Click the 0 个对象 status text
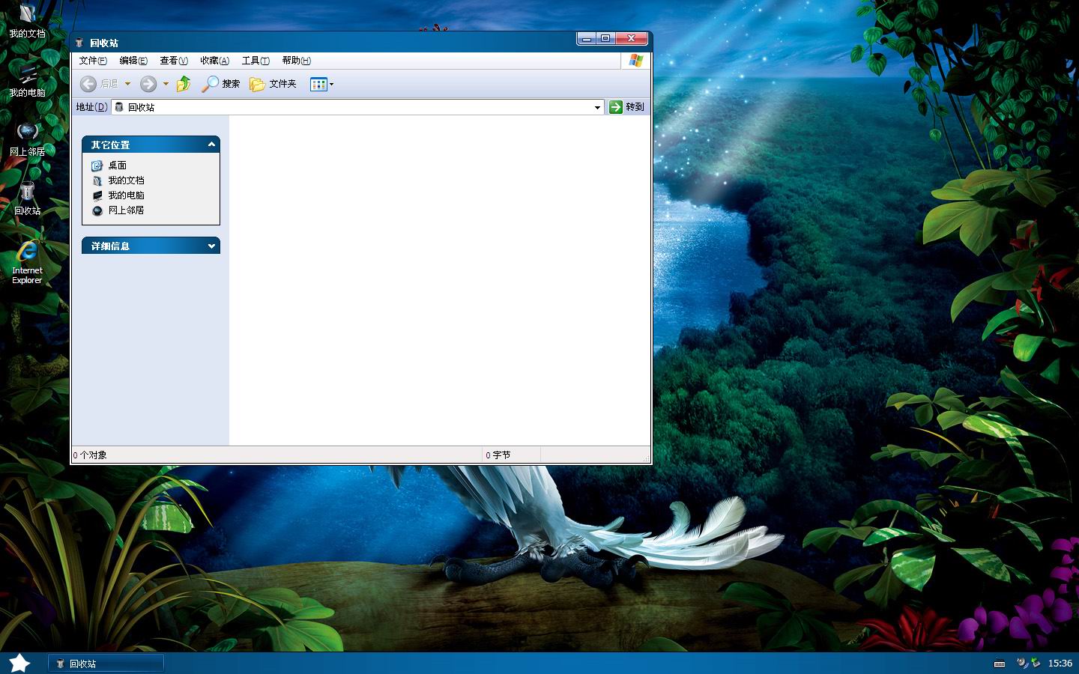Screen dimensions: 1079x674 [90, 455]
